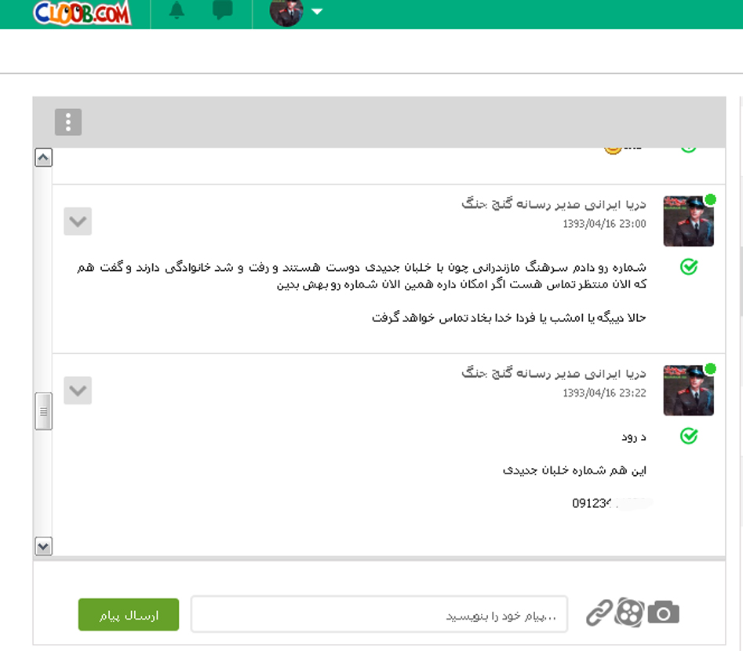Viewport: 743px width, 651px height.
Task: Click the top bar profile avatar
Action: [286, 13]
